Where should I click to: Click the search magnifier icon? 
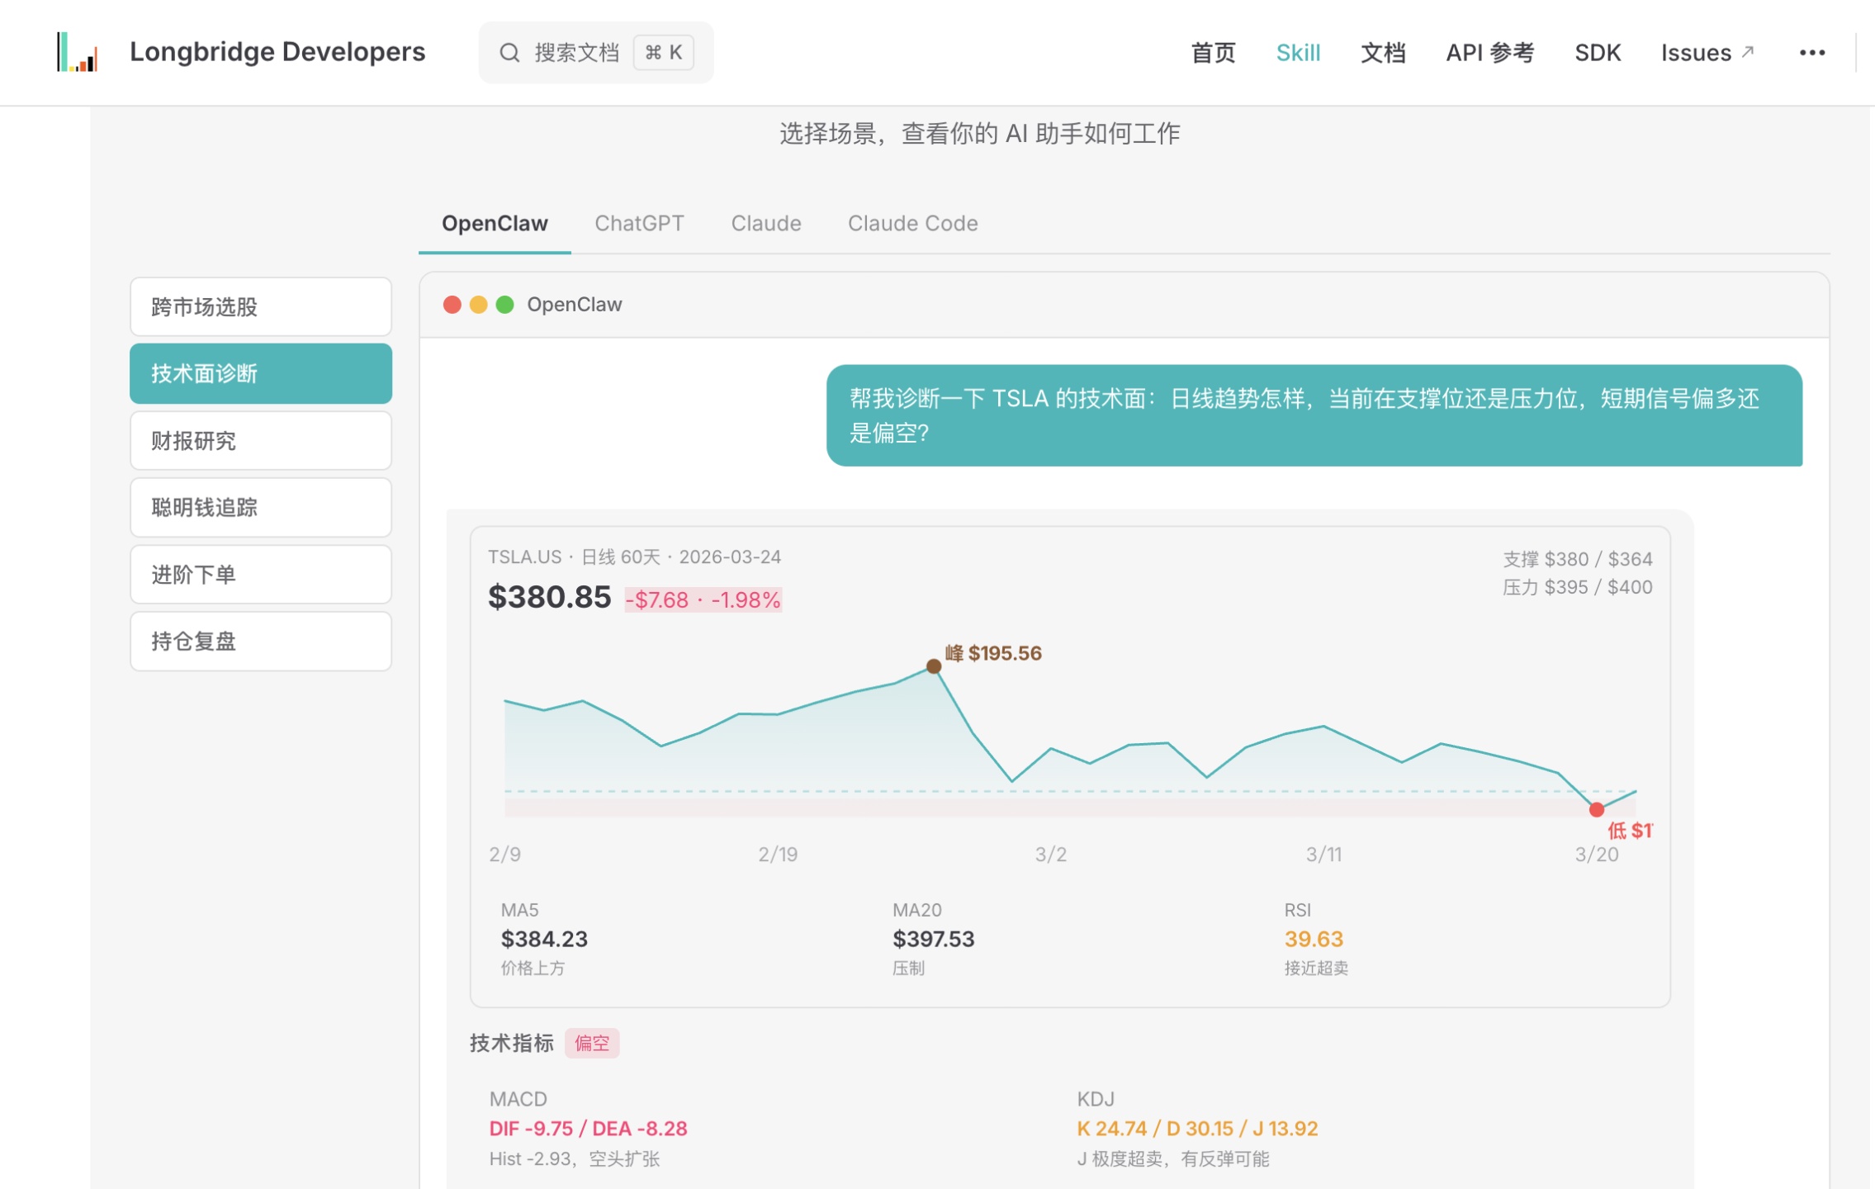[509, 53]
